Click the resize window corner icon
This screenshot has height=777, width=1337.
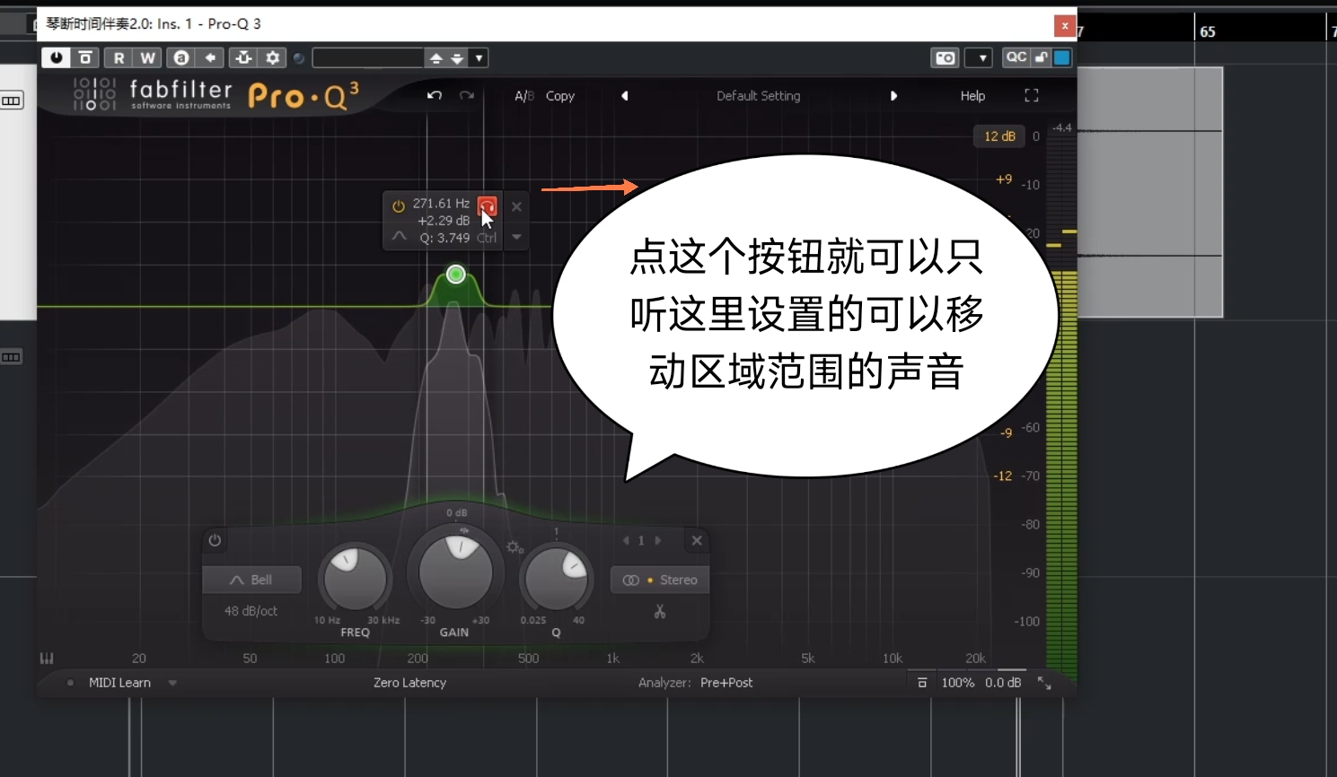(x=1044, y=683)
